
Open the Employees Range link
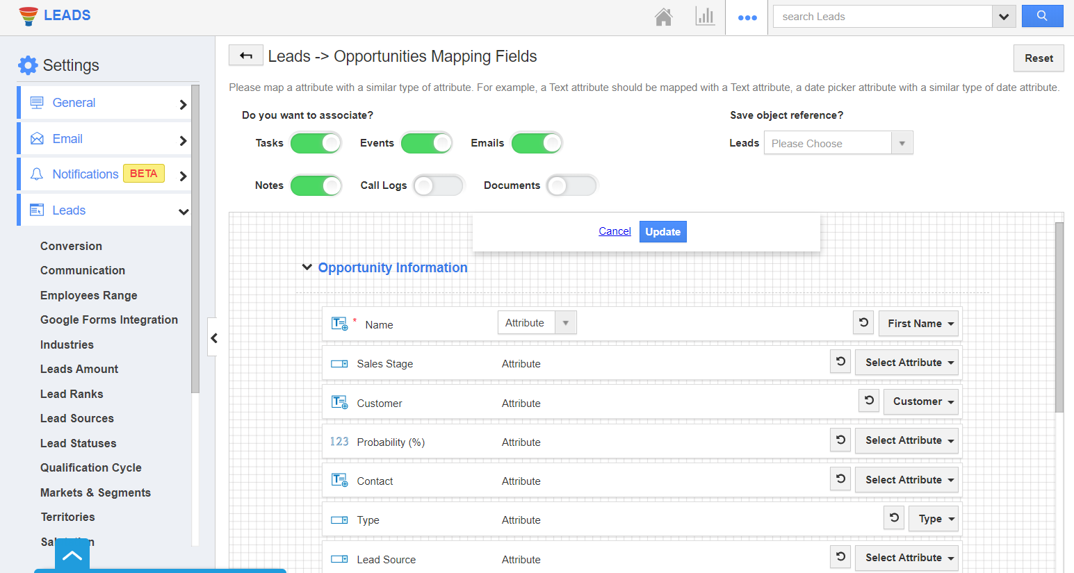point(89,295)
